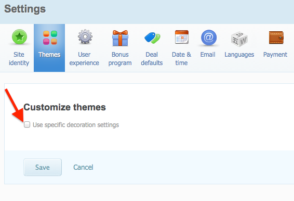Enable Use specific decoration settings checkbox
The width and height of the screenshot is (294, 201).
coord(27,124)
